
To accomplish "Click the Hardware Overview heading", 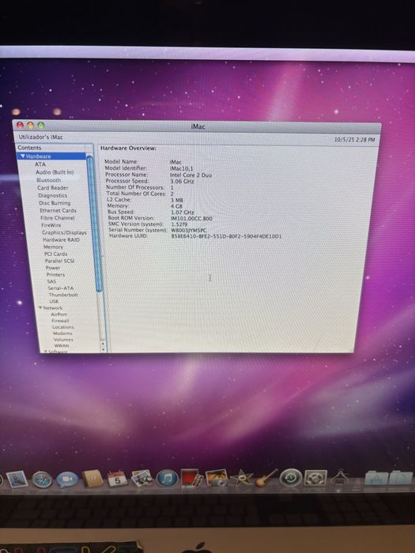I will tap(128, 149).
